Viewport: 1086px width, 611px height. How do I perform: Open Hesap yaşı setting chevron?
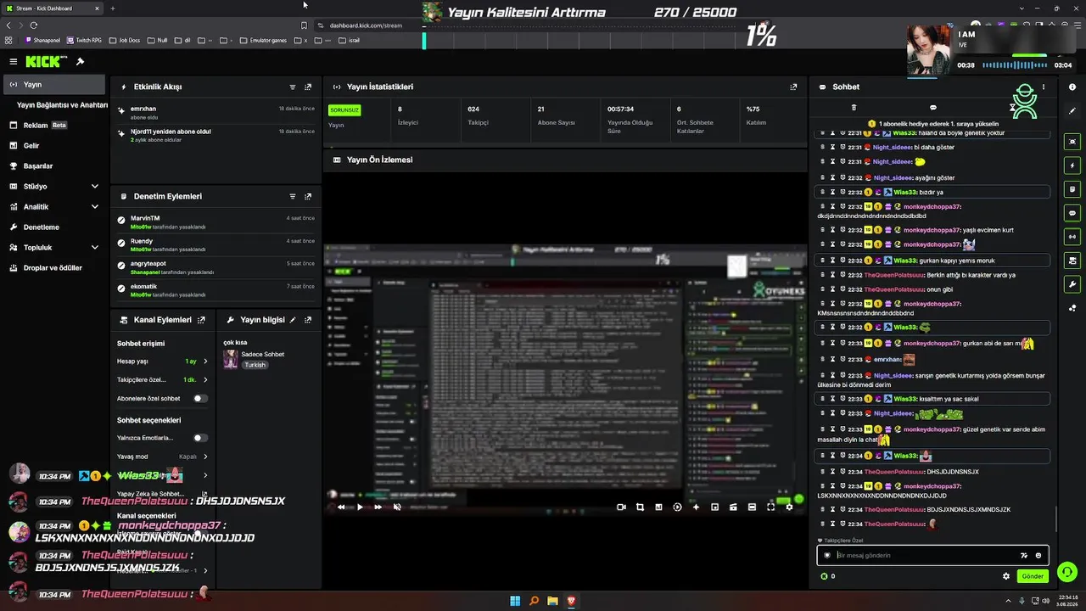coord(205,362)
